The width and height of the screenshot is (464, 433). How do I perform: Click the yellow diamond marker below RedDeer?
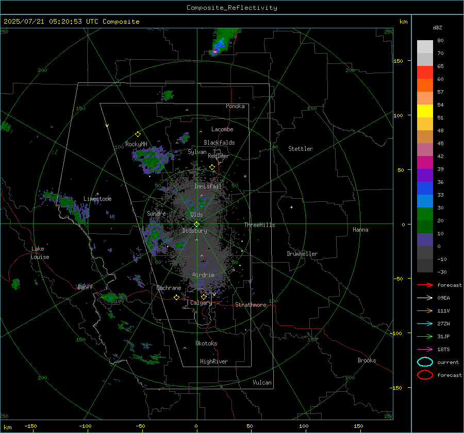pos(212,167)
